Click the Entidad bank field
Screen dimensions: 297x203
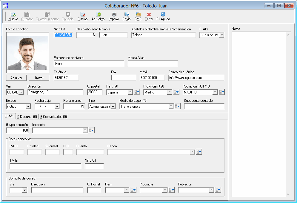tap(35, 152)
